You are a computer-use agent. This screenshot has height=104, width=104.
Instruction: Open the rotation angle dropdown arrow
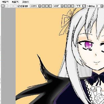[x=62, y=6]
